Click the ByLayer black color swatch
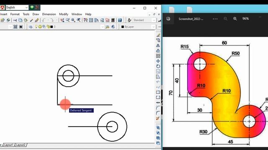 (123, 27)
